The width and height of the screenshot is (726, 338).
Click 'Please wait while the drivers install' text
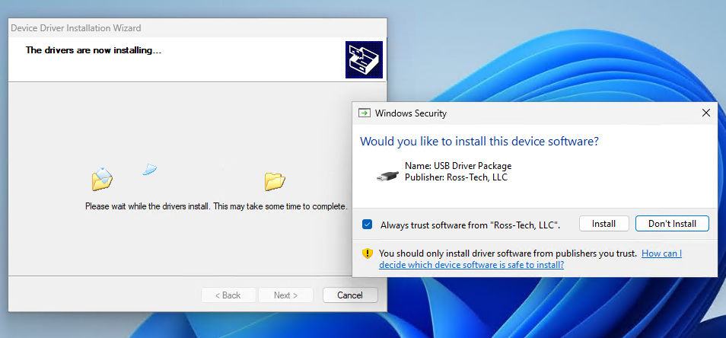(x=216, y=206)
